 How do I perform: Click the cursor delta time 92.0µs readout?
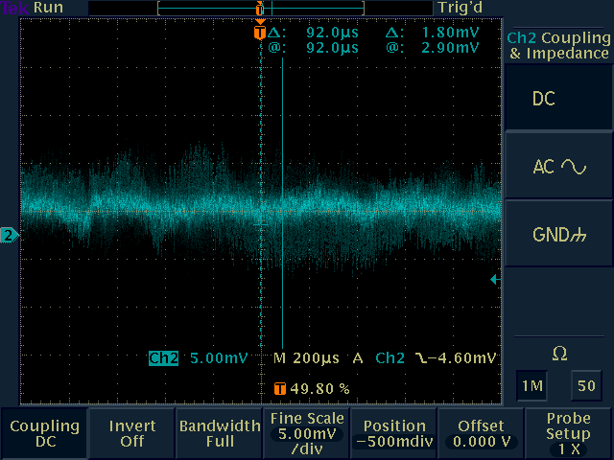tap(332, 33)
